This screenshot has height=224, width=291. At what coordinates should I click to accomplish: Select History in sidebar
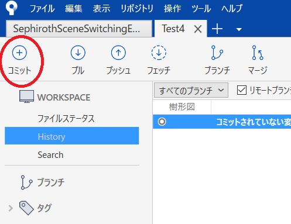71,136
